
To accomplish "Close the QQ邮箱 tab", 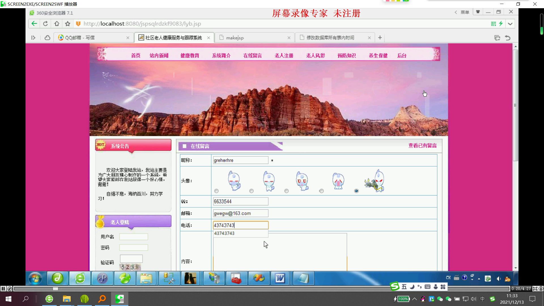I will pyautogui.click(x=128, y=38).
